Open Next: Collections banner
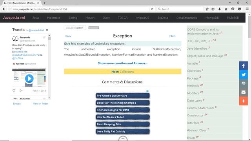Viewport: 251px width, 141px height. (x=123, y=71)
